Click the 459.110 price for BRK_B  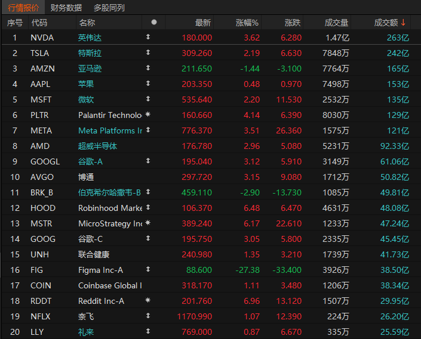point(197,193)
